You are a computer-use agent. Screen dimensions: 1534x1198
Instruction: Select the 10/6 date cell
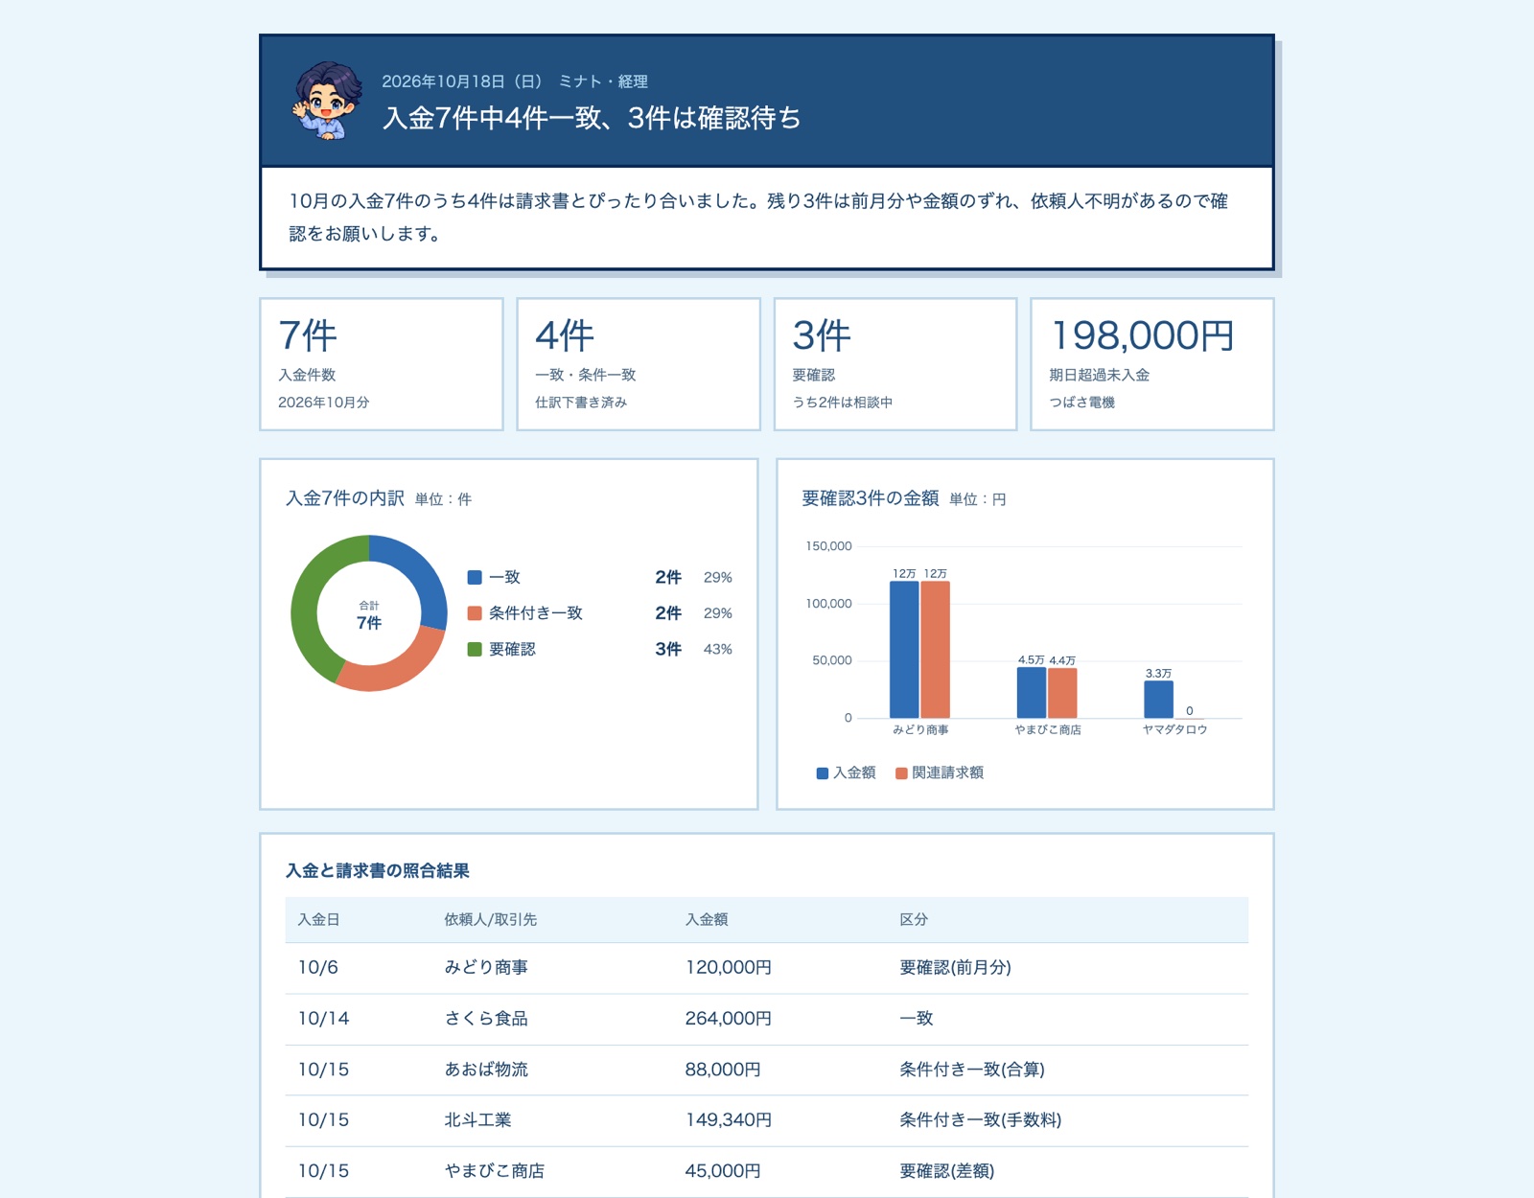(317, 968)
